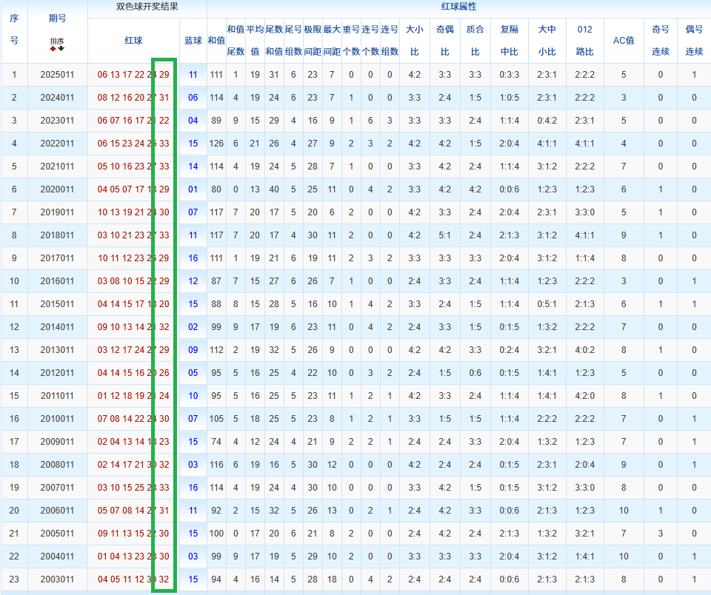Image resolution: width=711 pixels, height=595 pixels.
Task: Select issue number 2011011
Action: coord(57,396)
